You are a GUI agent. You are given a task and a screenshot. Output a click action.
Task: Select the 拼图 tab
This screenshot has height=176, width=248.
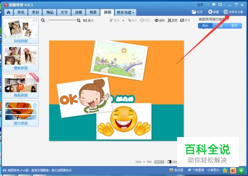pyautogui.click(x=107, y=12)
